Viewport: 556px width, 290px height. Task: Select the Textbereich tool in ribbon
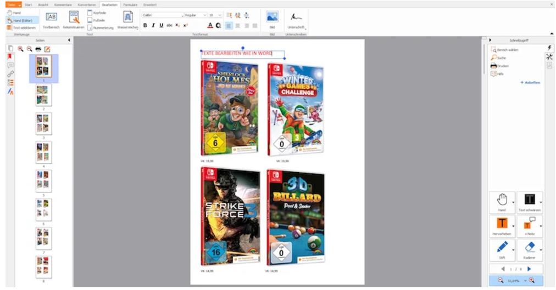51,20
